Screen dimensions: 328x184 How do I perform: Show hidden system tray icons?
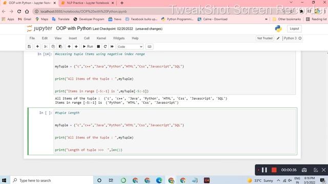(278, 180)
